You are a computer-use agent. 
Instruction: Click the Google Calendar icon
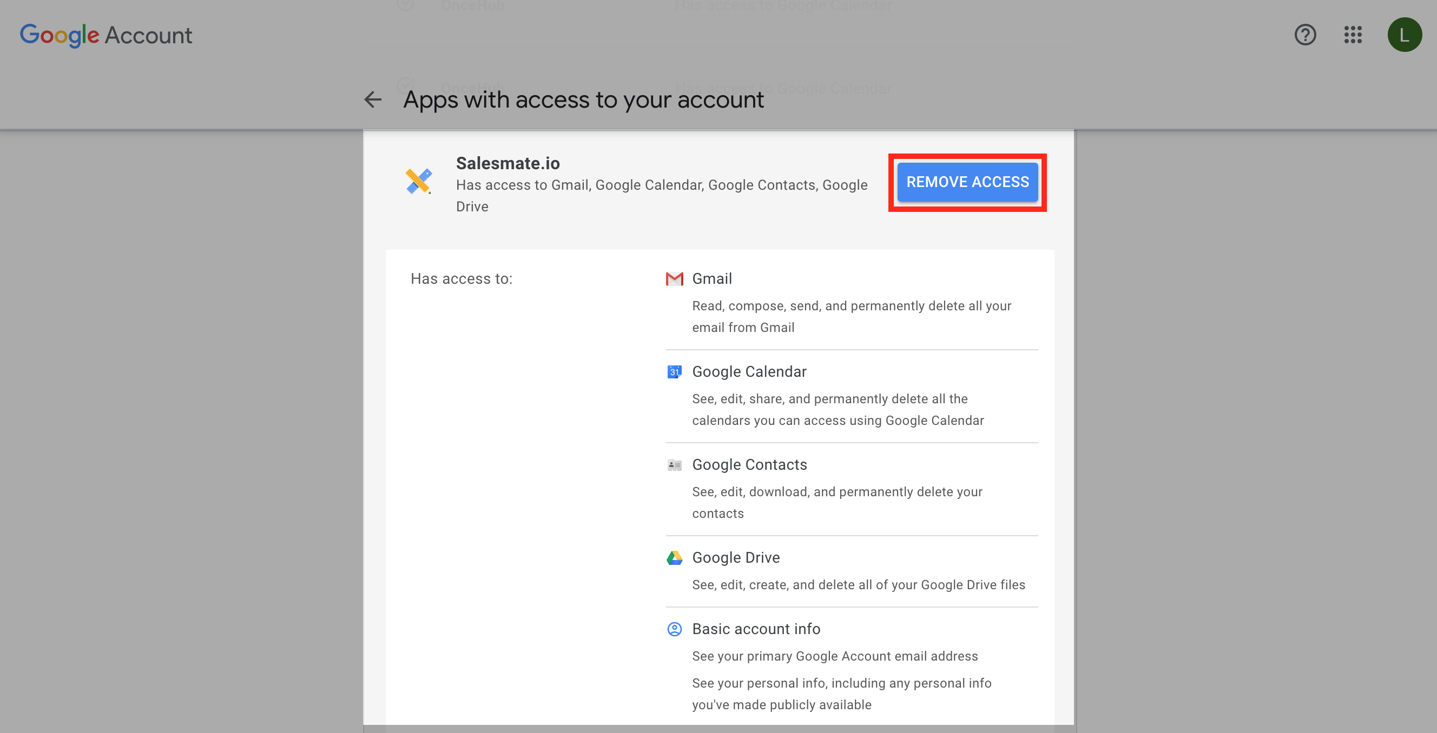[x=675, y=372]
